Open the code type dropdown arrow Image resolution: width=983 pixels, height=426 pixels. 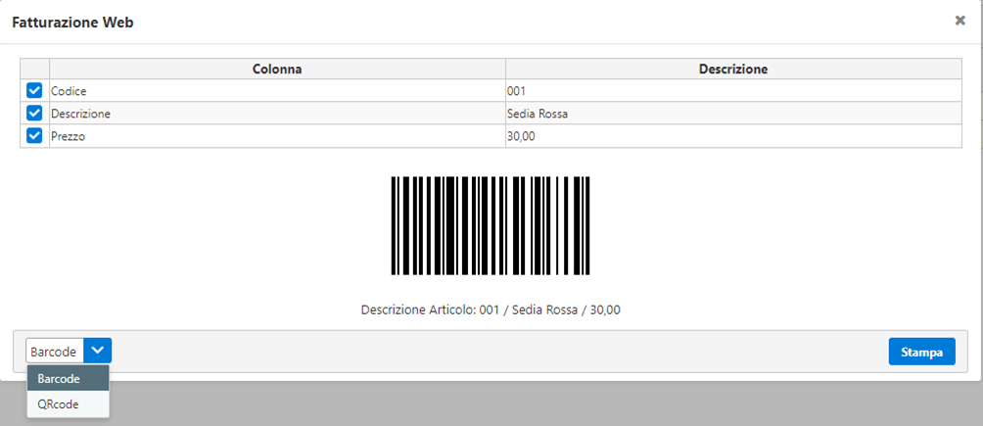(97, 351)
